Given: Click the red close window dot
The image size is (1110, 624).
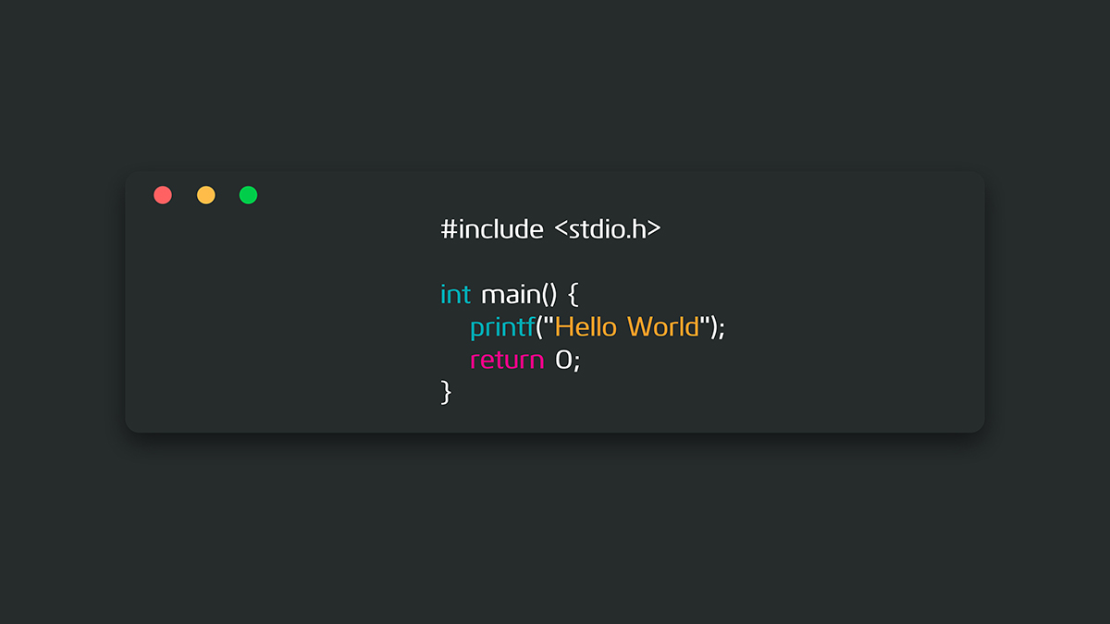Looking at the screenshot, I should [x=163, y=195].
